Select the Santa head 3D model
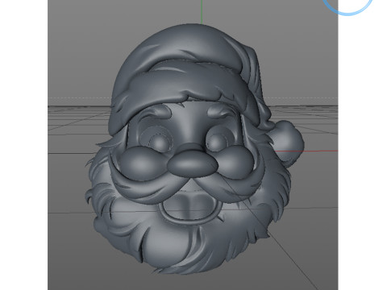Image resolution: width=387 pixels, height=290 pixels. 194,149
